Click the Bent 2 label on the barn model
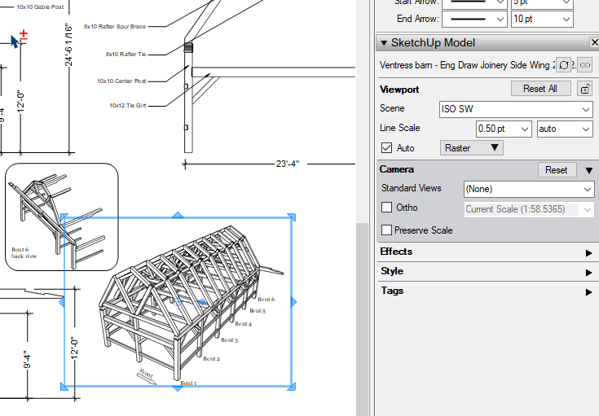The width and height of the screenshot is (599, 416). [x=211, y=359]
